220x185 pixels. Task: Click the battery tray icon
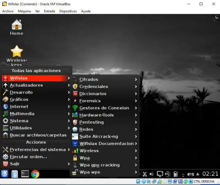click(x=175, y=174)
